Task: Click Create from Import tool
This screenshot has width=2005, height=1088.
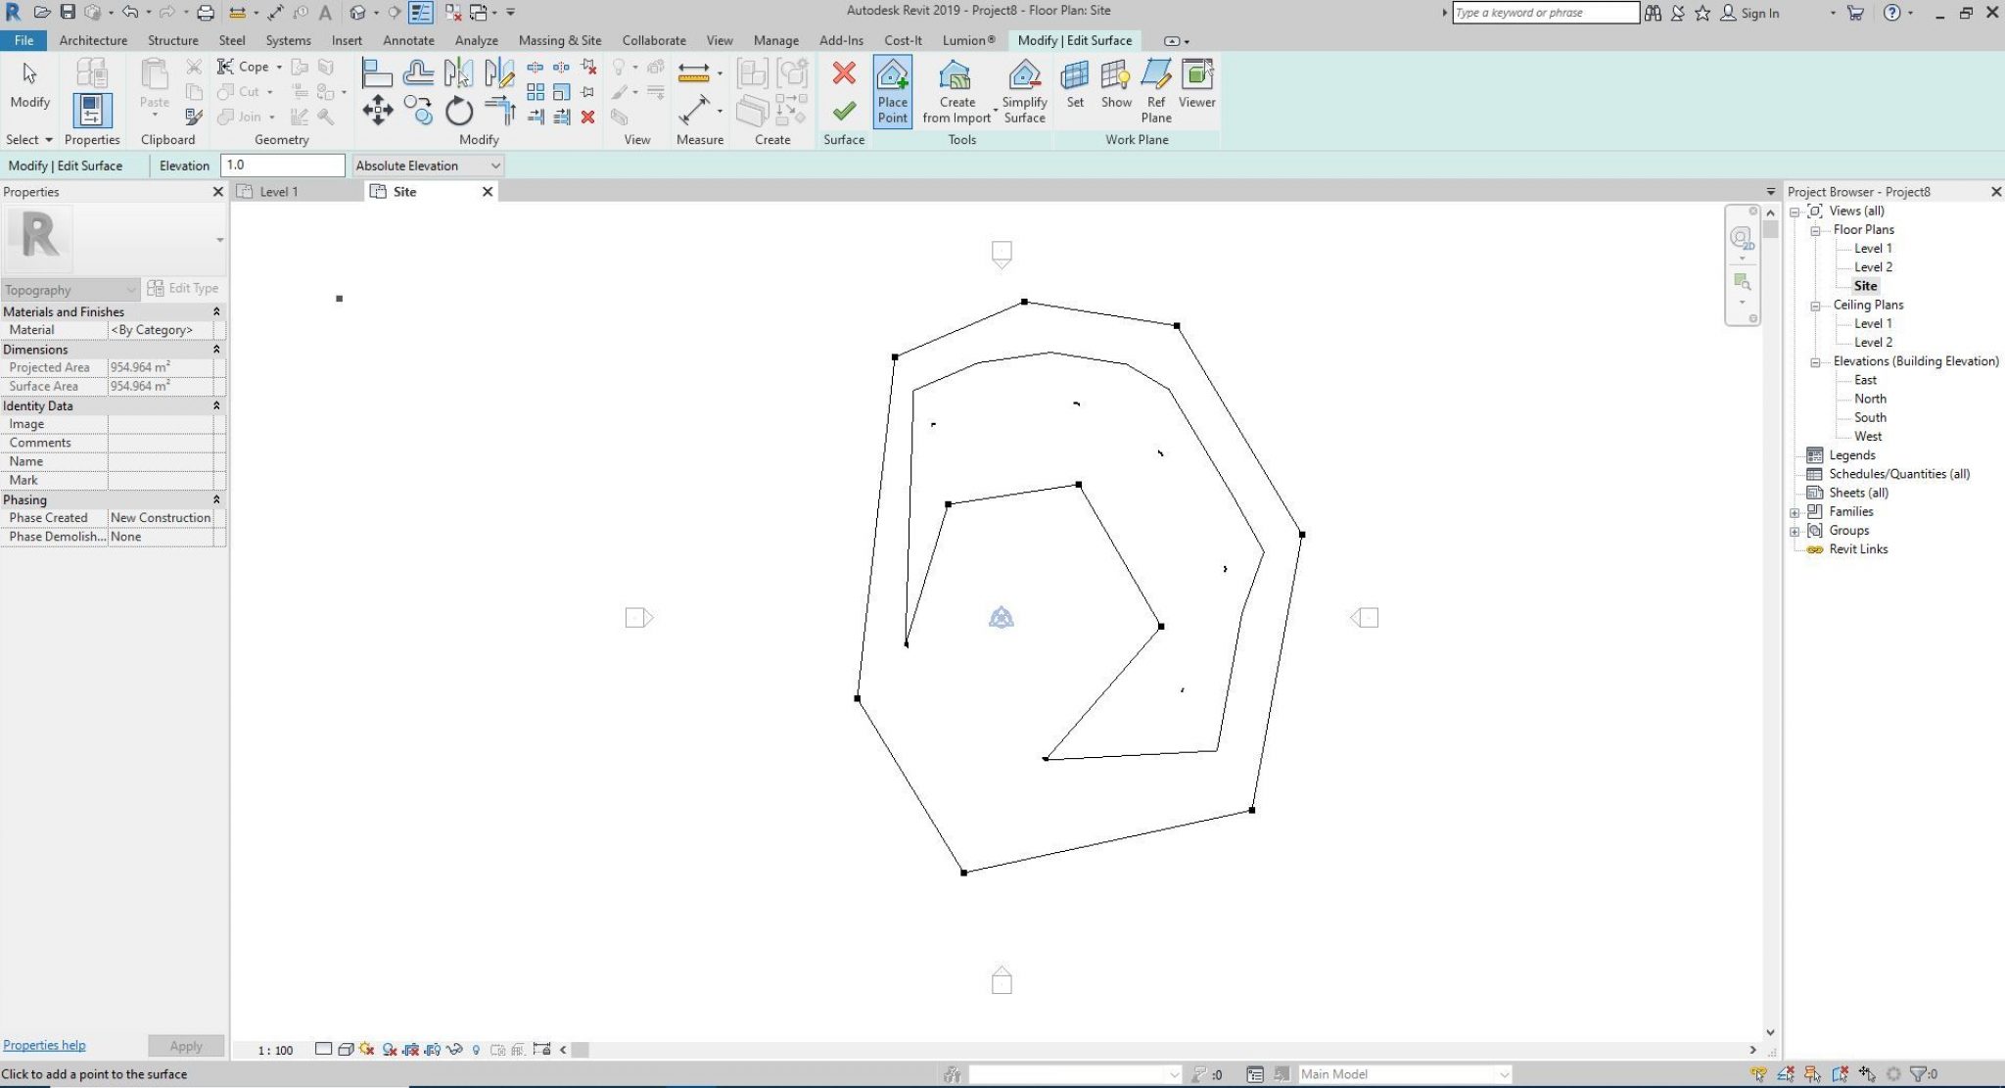Action: [x=956, y=91]
